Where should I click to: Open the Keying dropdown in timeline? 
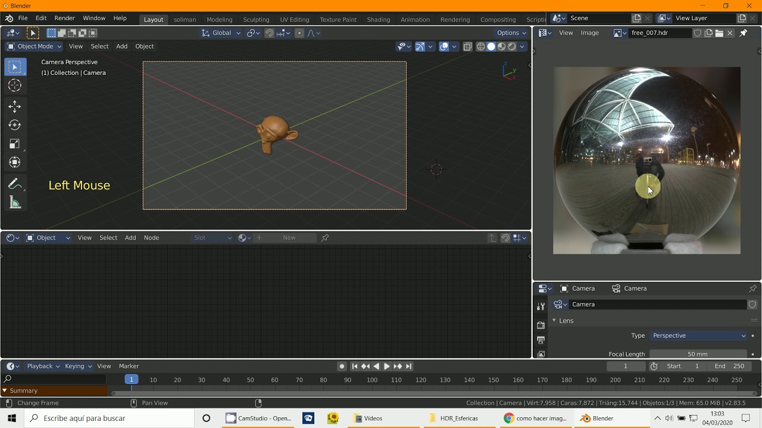(x=77, y=366)
